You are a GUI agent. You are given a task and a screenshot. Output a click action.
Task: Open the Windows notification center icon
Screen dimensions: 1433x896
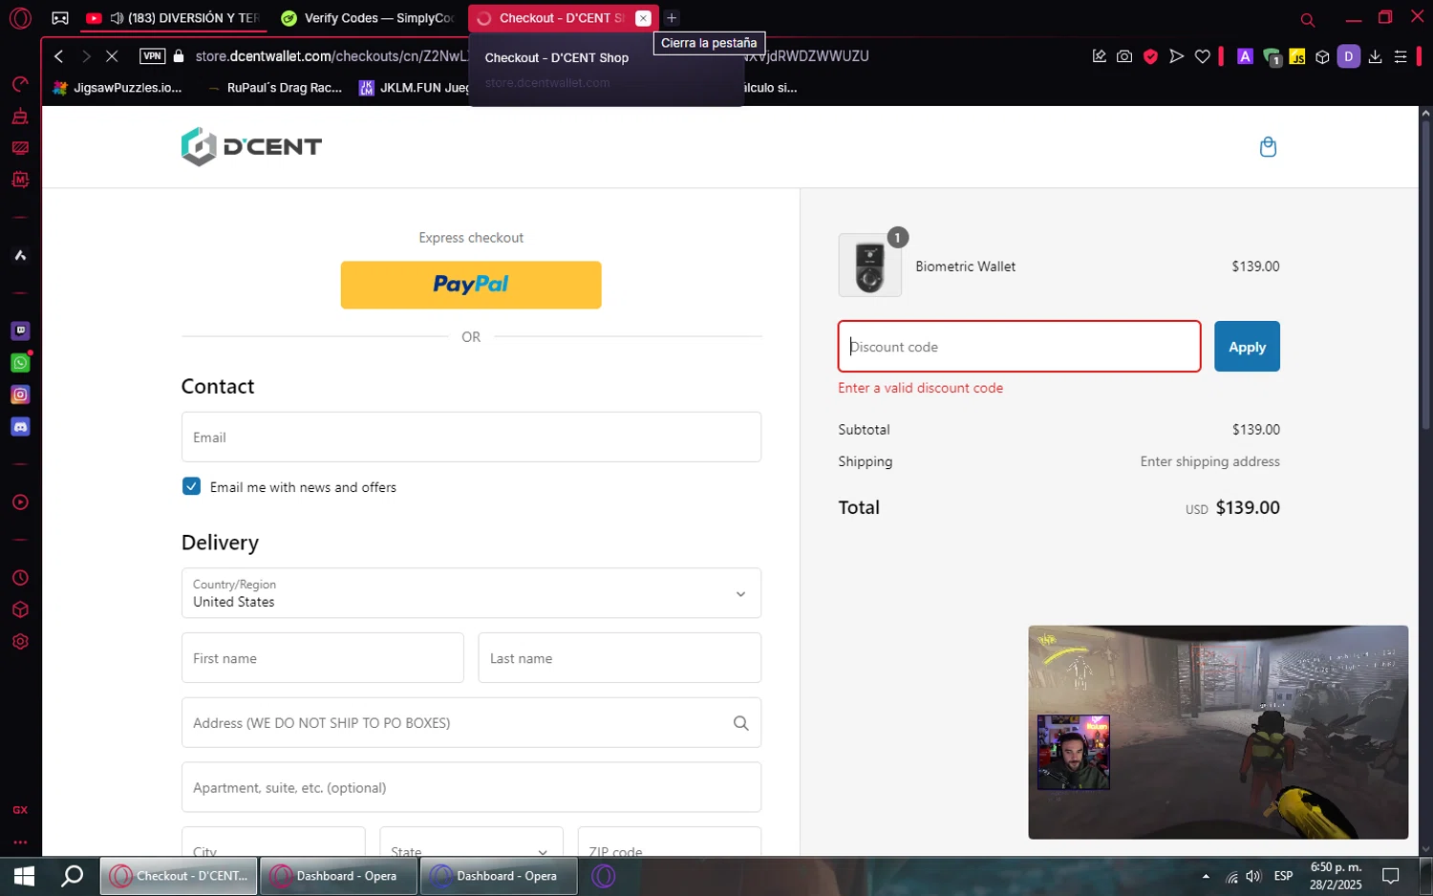1391,876
